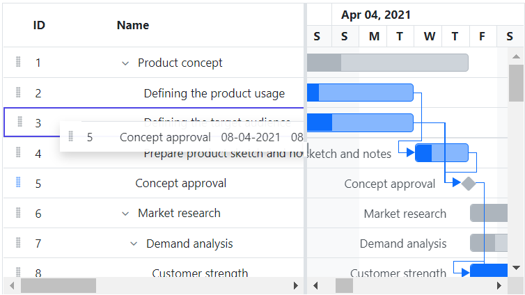Click the ID column header
This screenshot has width=525, height=295.
(x=39, y=25)
